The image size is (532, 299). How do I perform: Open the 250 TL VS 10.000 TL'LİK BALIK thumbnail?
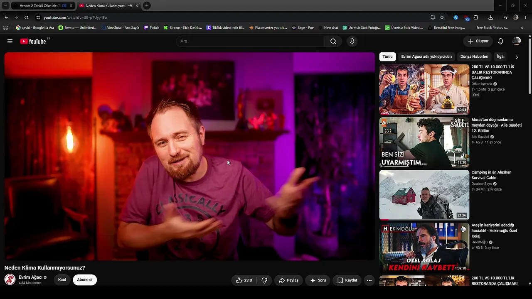tap(424, 89)
